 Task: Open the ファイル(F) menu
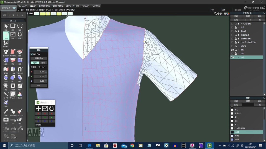point(23,6)
